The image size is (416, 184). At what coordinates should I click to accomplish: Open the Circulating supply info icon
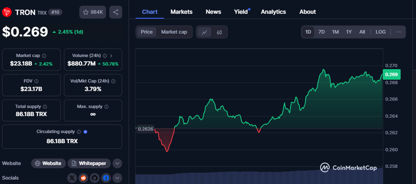(x=79, y=132)
